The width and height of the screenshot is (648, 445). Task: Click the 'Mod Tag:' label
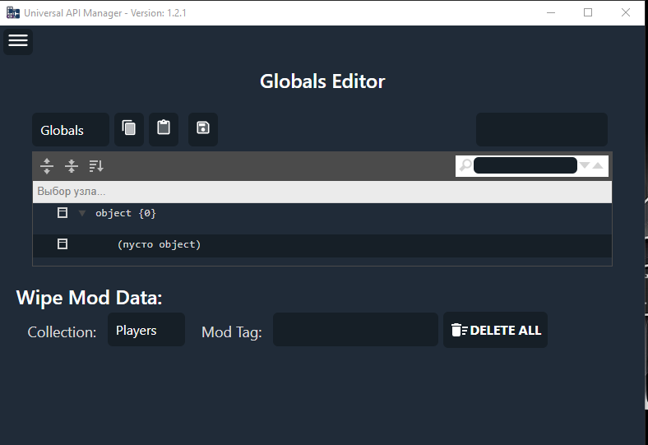(x=231, y=332)
